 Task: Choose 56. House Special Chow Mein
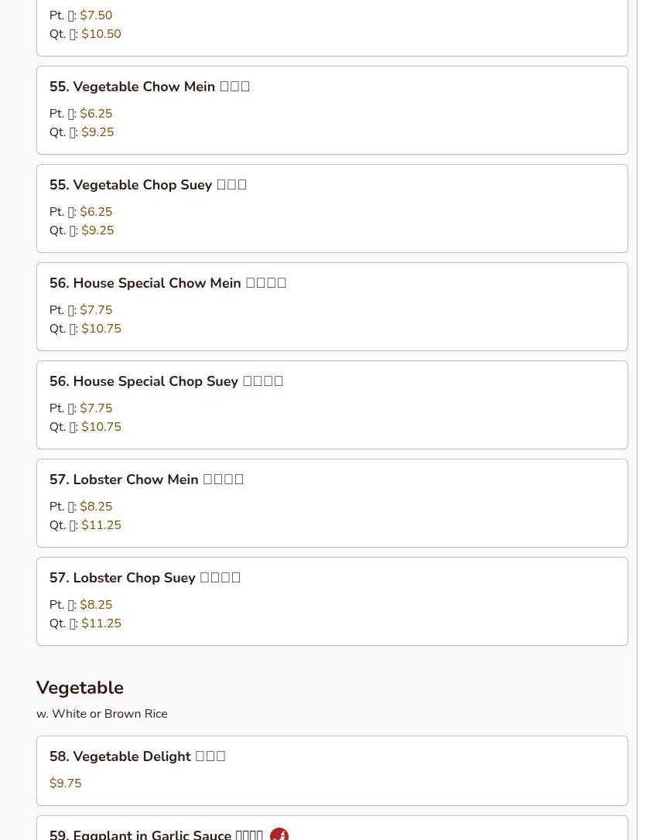(332, 306)
